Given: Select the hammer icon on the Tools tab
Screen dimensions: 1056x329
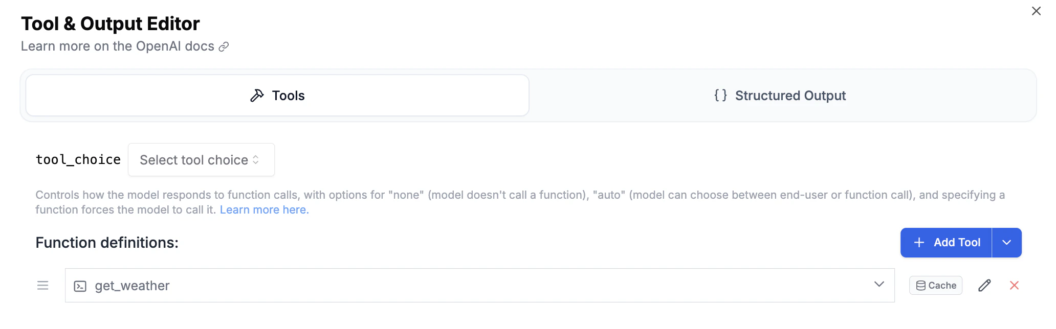Looking at the screenshot, I should (x=257, y=95).
